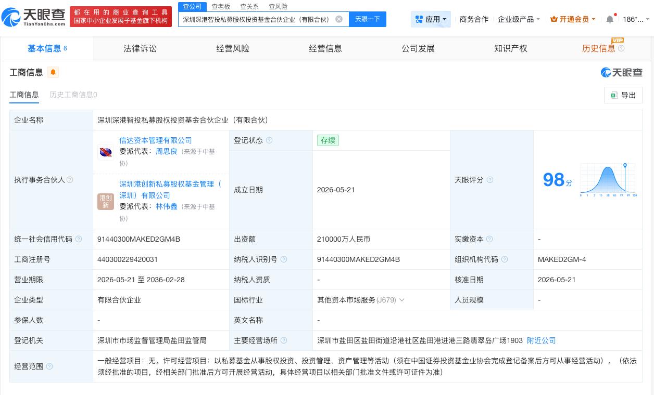Switch to the 历史信息 tab
This screenshot has height=395, width=654.
click(x=598, y=48)
